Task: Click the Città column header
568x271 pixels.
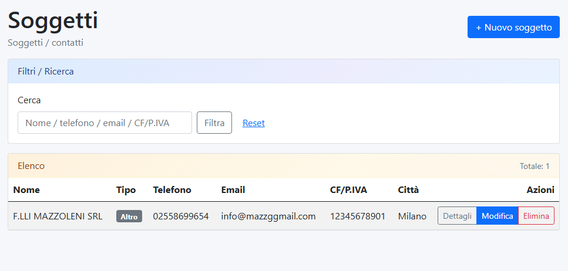Action: point(408,190)
